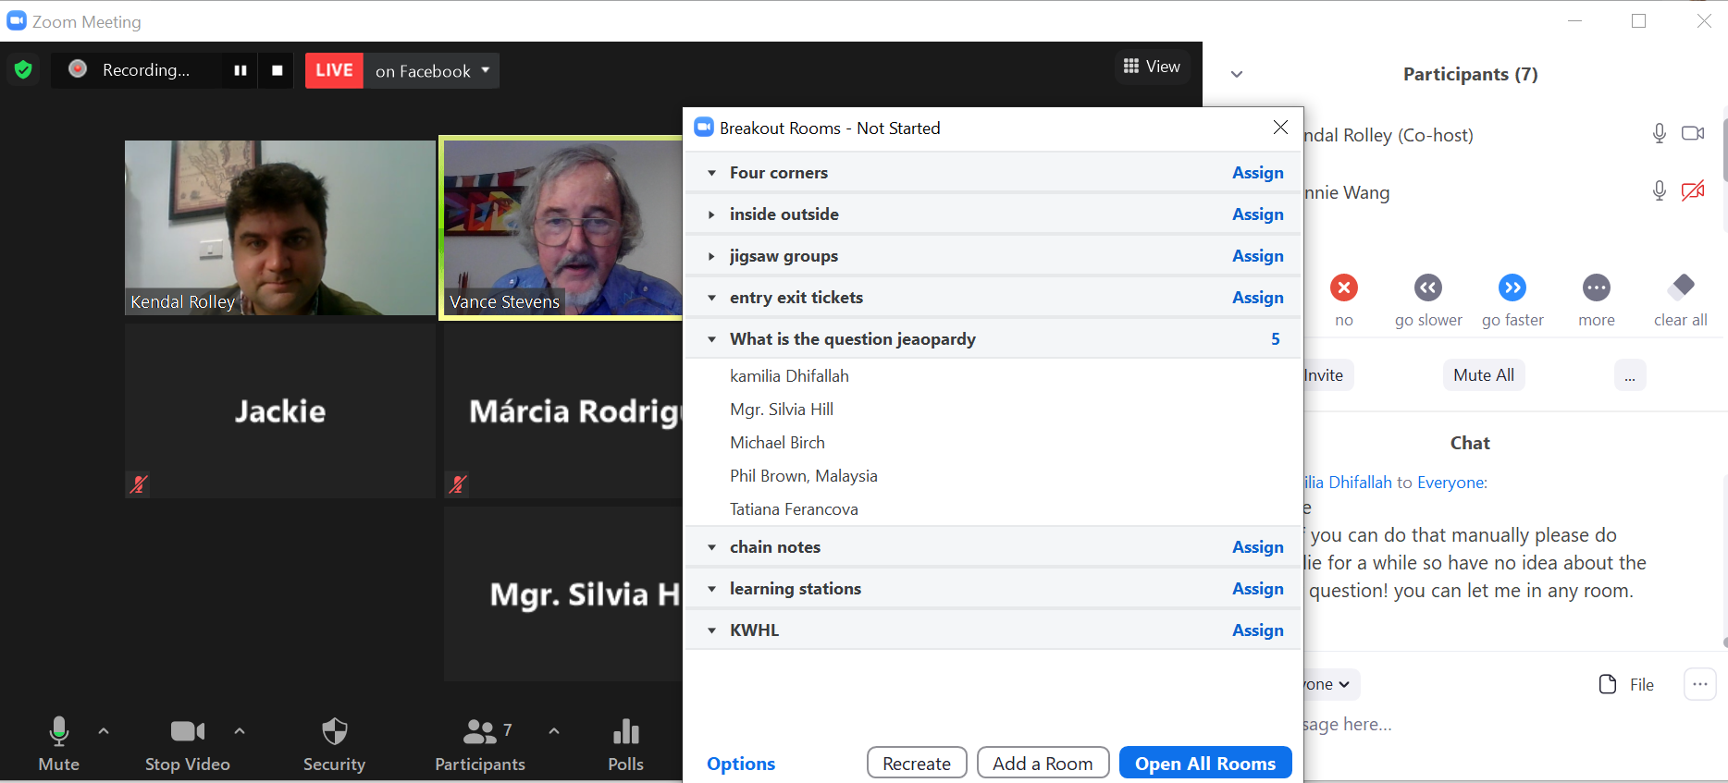Expand the 'inside outside' breakout room
The image size is (1728, 783).
(711, 214)
